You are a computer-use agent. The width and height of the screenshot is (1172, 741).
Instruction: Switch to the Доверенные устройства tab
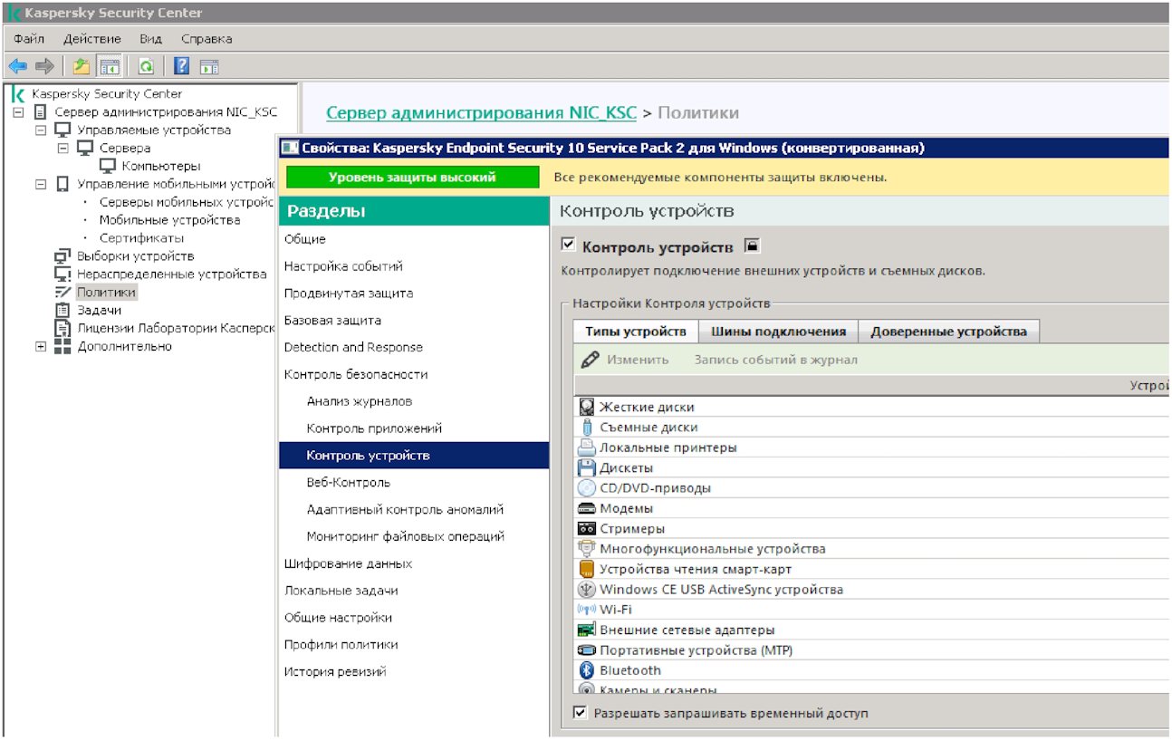[948, 332]
